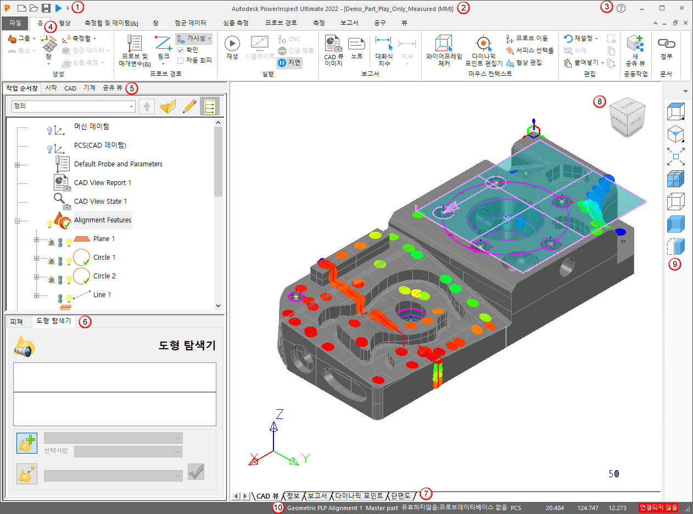Switch to 프로브 경로 ribbon tab

tap(281, 23)
